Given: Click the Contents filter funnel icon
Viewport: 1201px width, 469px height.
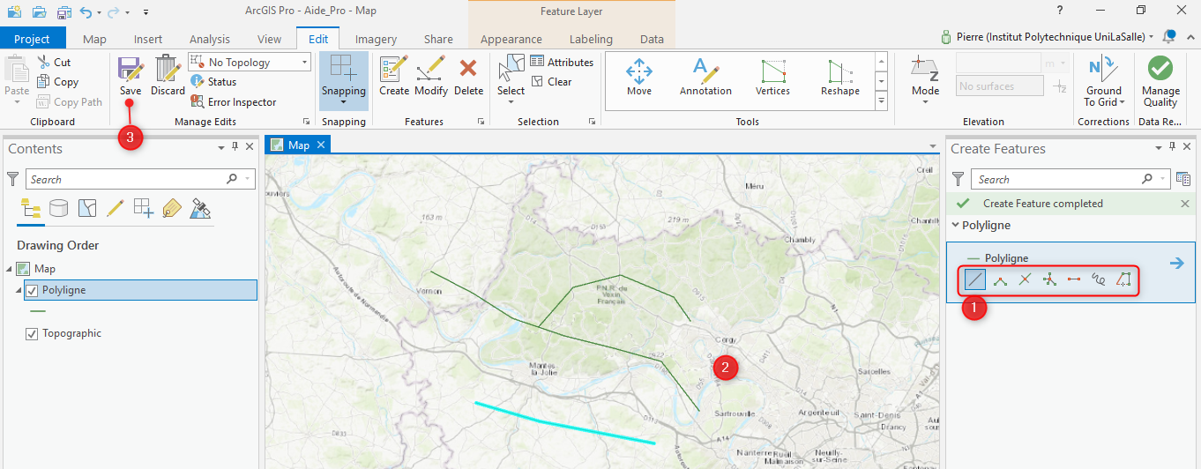Looking at the screenshot, I should [12, 179].
